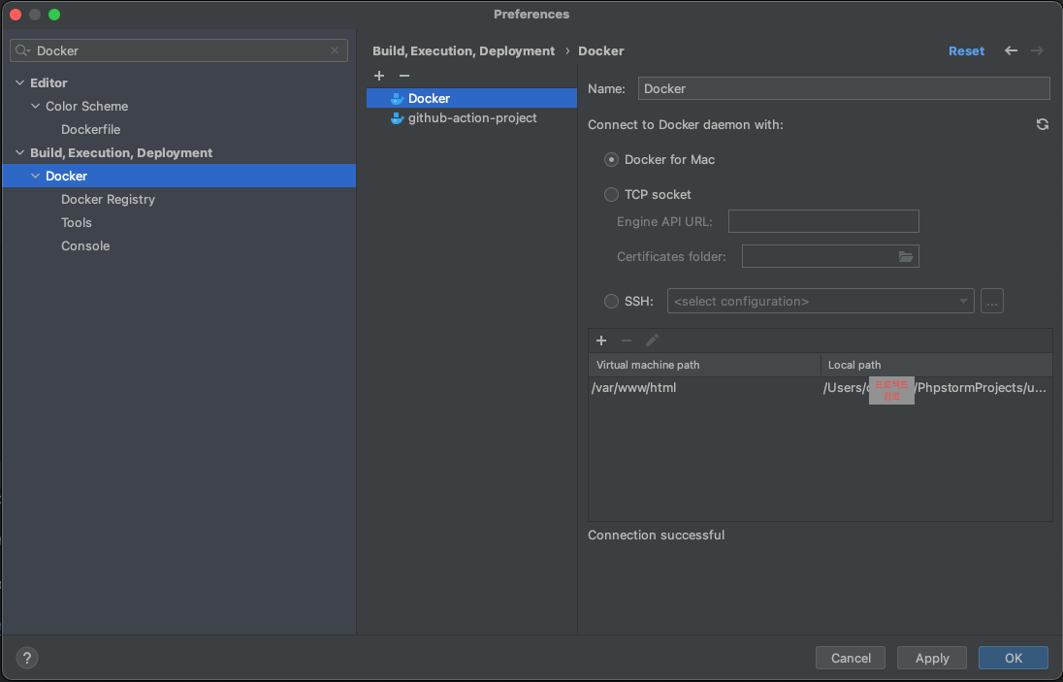The width and height of the screenshot is (1063, 682).
Task: Focus the Engine API URL field
Action: 823,222
